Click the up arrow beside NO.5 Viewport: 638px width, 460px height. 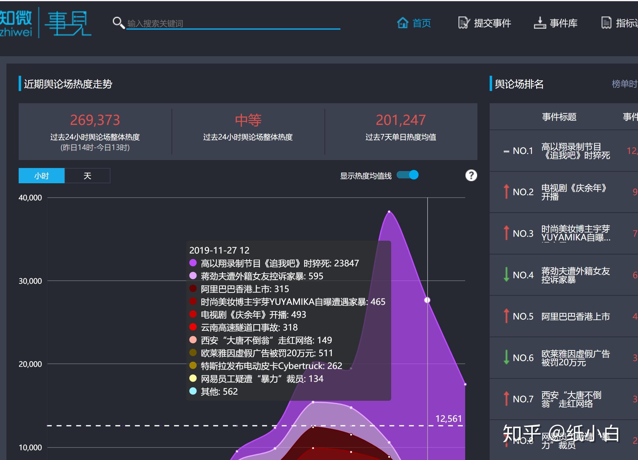[x=506, y=316]
